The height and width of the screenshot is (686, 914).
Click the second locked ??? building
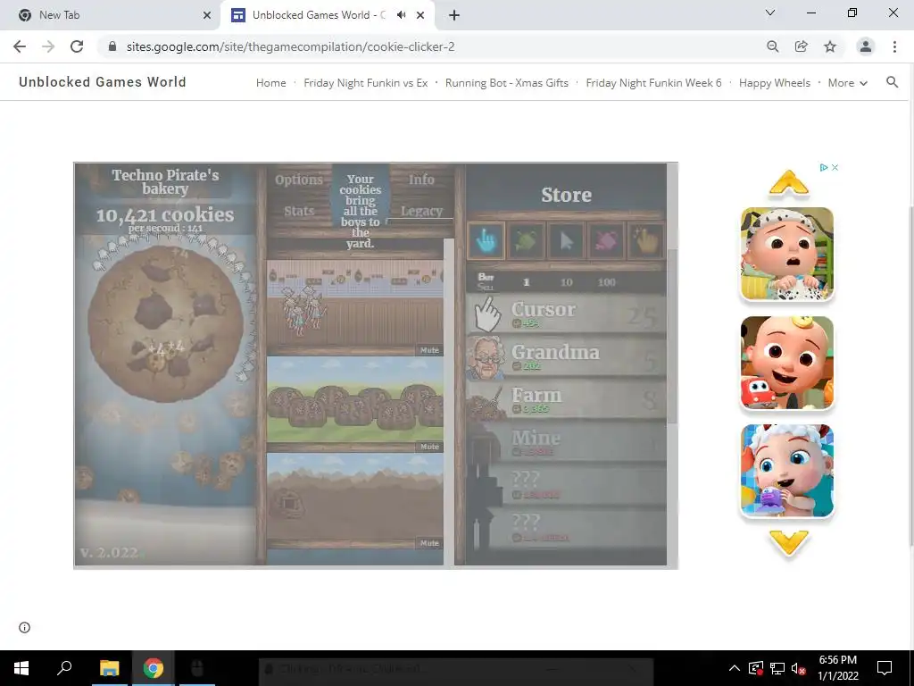pyautogui.click(x=567, y=528)
